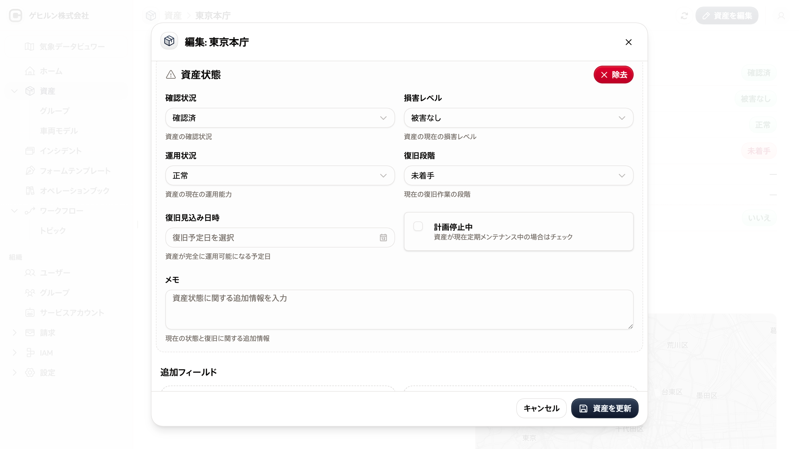Viewport: 799px width, 449px height.
Task: Click the 確認済 badge in background page
Action: point(759,73)
